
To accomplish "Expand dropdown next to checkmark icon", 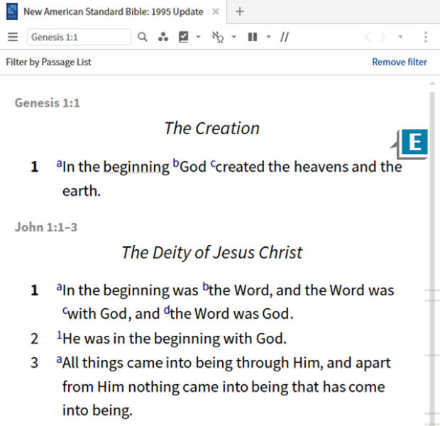I will pyautogui.click(x=198, y=37).
